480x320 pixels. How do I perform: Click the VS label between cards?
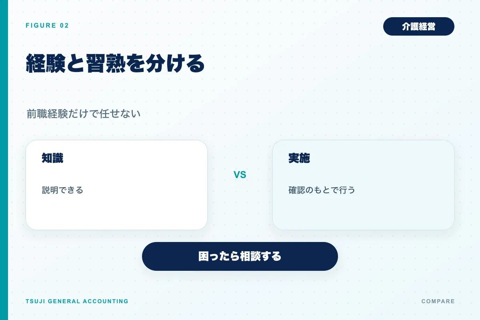point(240,175)
